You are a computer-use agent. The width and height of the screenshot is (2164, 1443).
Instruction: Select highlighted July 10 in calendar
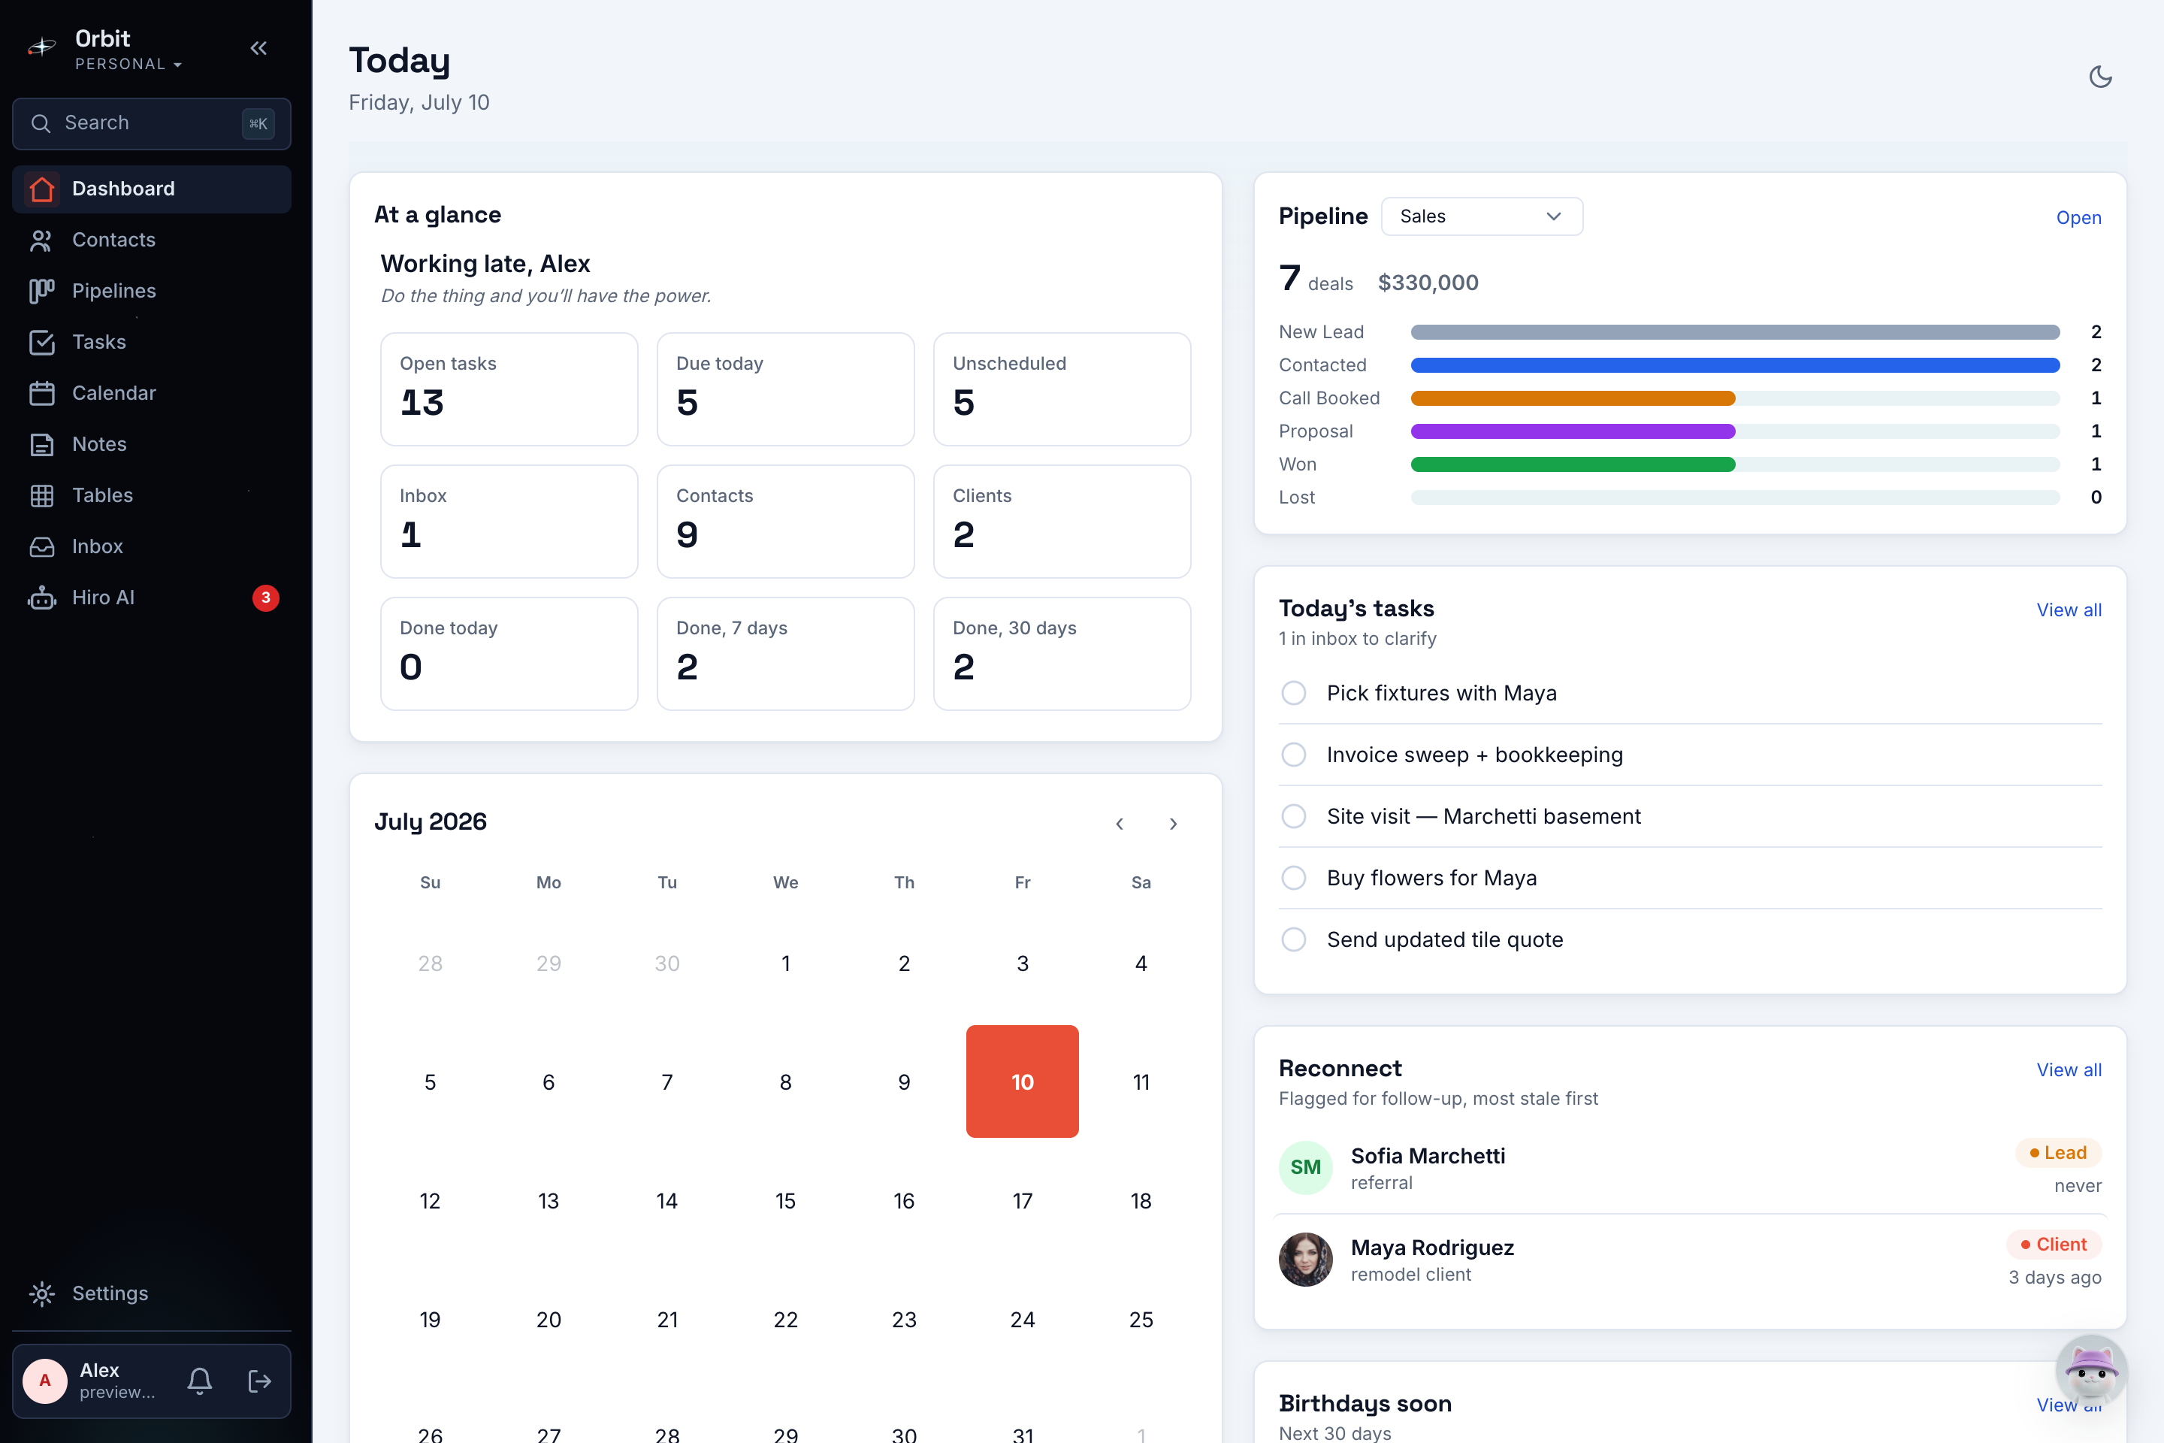pyautogui.click(x=1022, y=1081)
